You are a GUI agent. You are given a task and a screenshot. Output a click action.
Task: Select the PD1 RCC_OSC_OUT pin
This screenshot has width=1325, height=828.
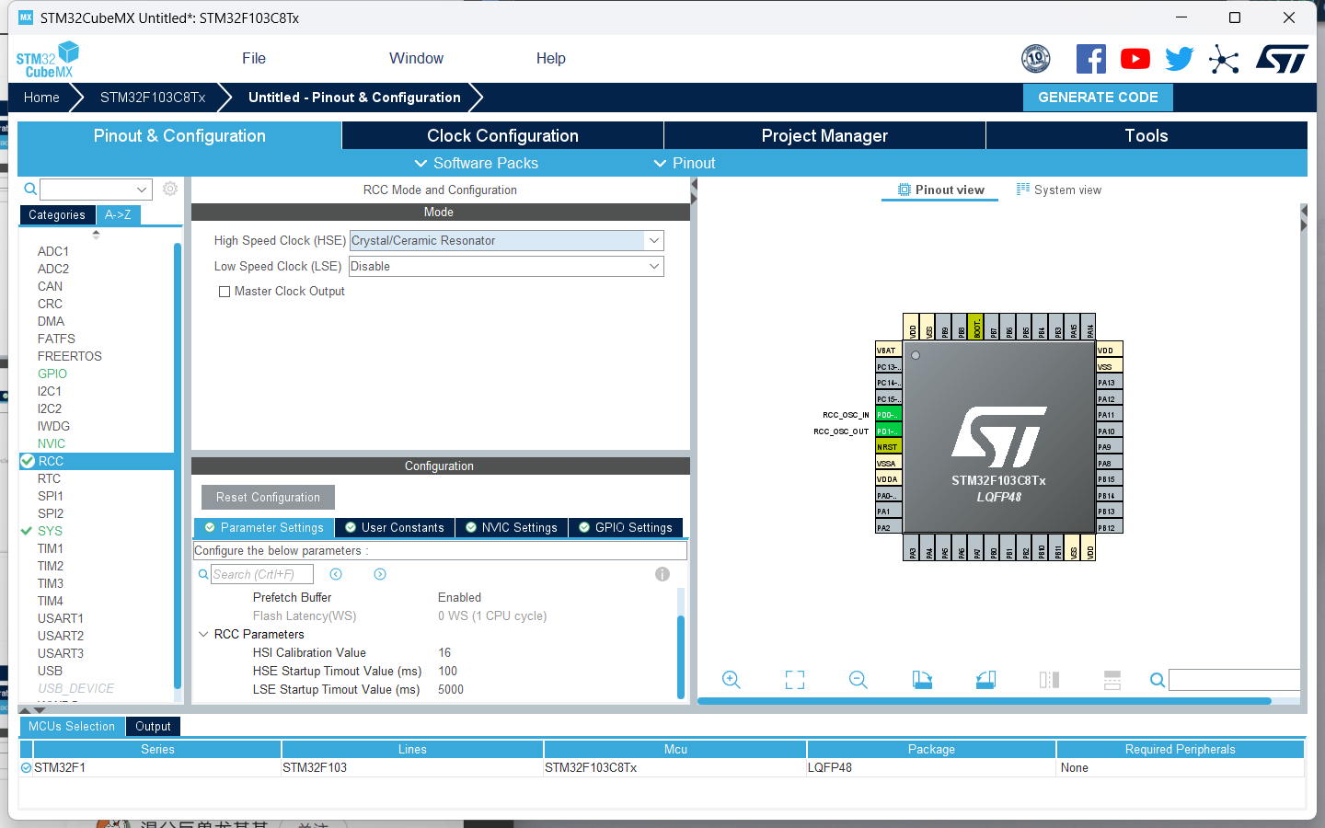(x=888, y=431)
